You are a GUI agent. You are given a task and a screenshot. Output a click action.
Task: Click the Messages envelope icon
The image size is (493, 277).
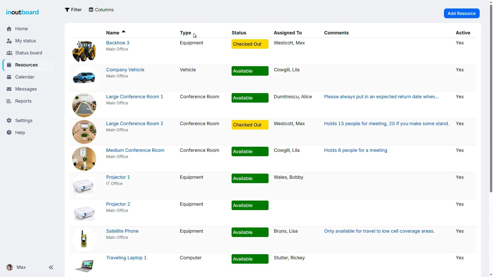pos(9,89)
